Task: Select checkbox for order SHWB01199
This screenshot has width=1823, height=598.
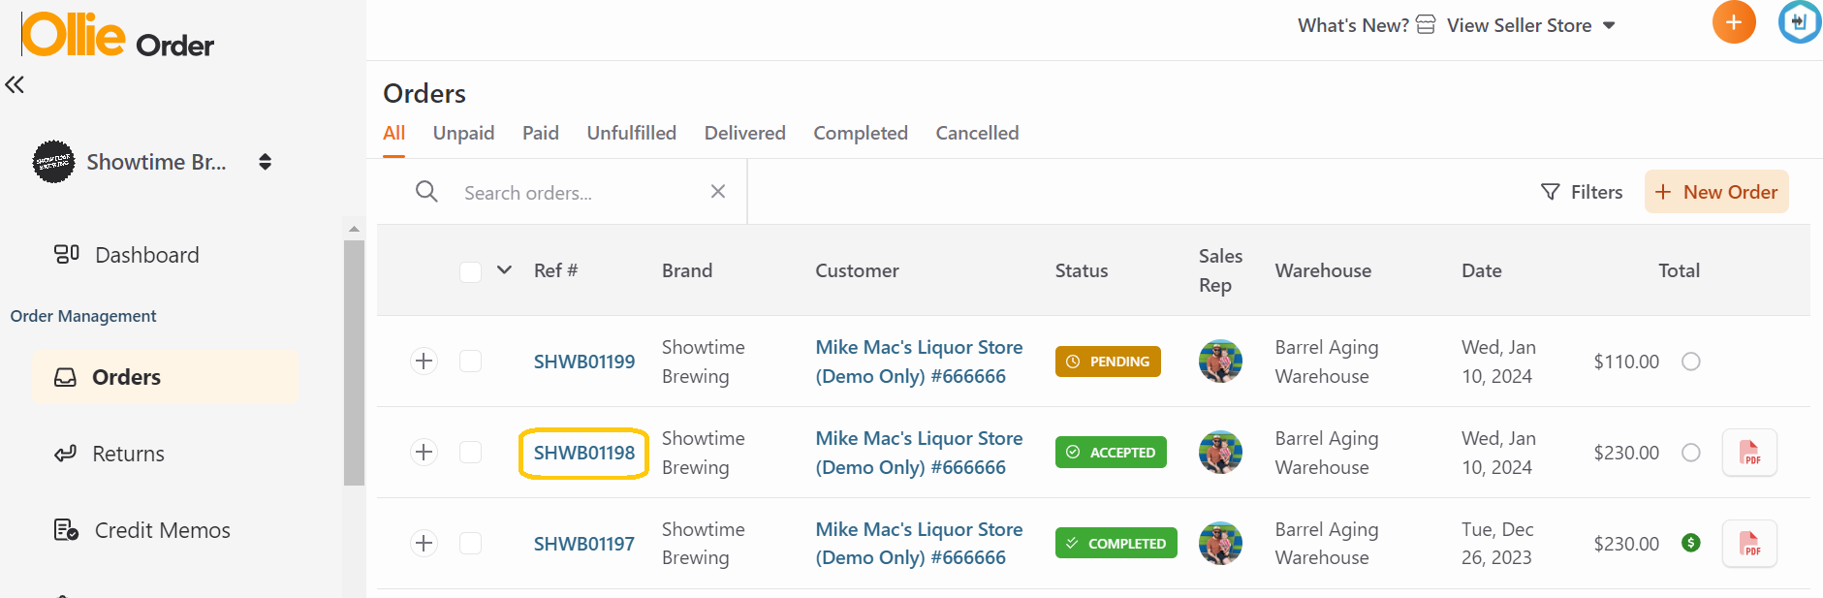Action: (470, 362)
